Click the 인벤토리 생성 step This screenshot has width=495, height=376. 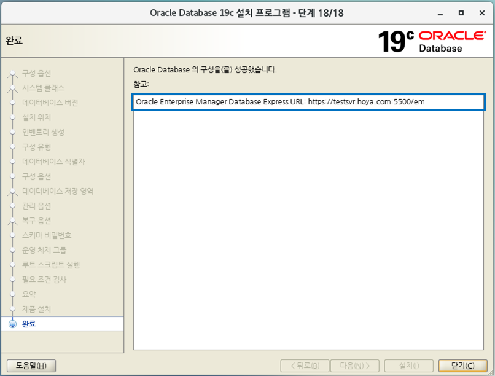click(43, 132)
